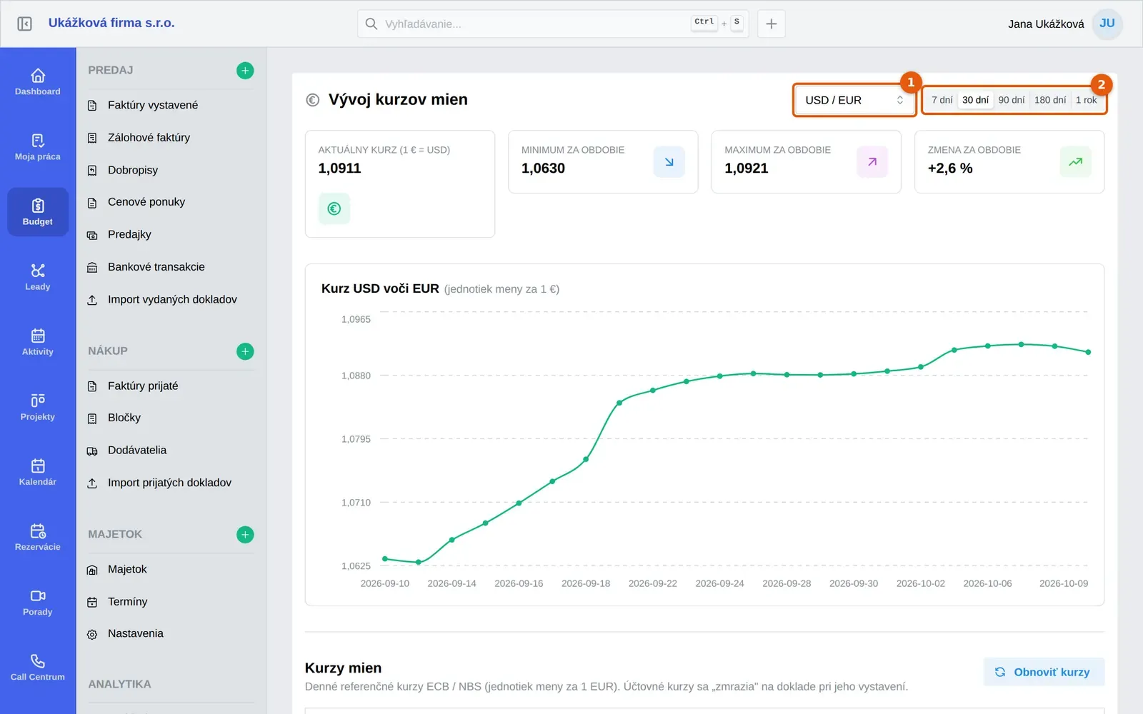Click the plus button beside search

(772, 24)
